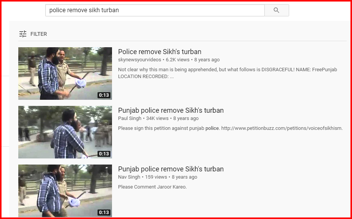Viewport: 352px width, 219px height.
Task: Click "34K views" text
Action: point(157,118)
